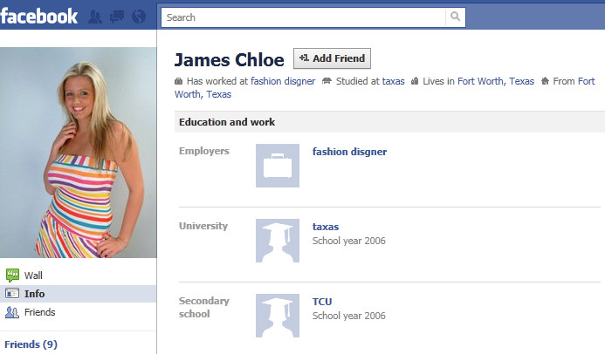The height and width of the screenshot is (354, 605).
Task: Click the Wall speech-bubble icon
Action: pyautogui.click(x=12, y=275)
